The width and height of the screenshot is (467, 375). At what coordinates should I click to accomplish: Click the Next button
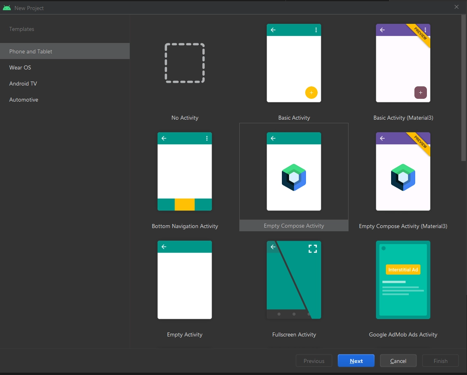356,361
